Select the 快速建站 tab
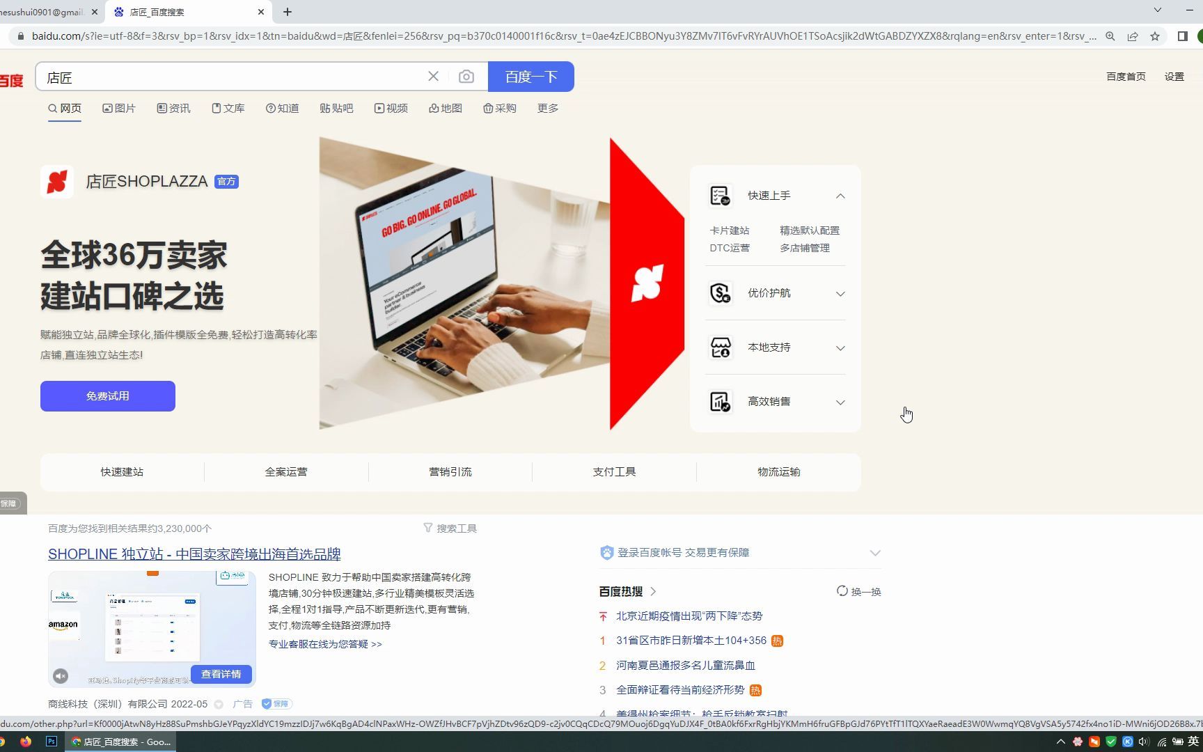Image resolution: width=1203 pixels, height=752 pixels. (122, 472)
